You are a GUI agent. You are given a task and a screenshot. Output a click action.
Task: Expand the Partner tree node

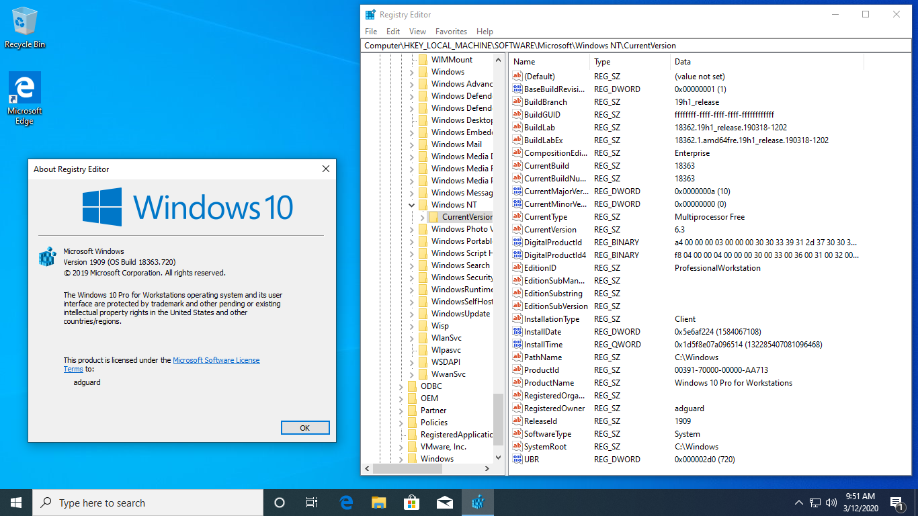[x=401, y=410]
